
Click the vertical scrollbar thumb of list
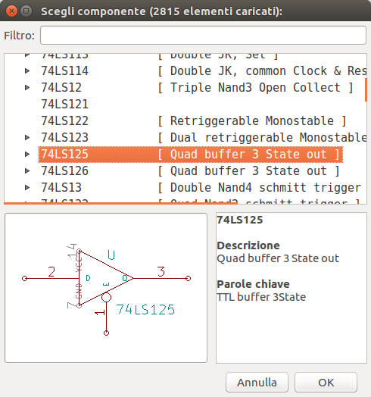pos(366,90)
